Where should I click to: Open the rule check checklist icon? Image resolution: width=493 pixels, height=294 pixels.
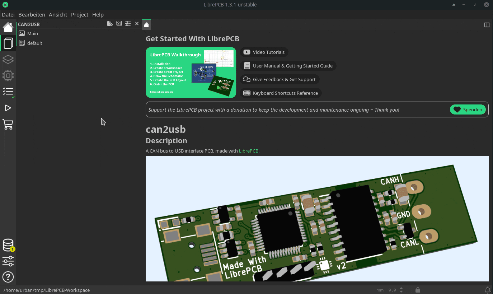[8, 92]
